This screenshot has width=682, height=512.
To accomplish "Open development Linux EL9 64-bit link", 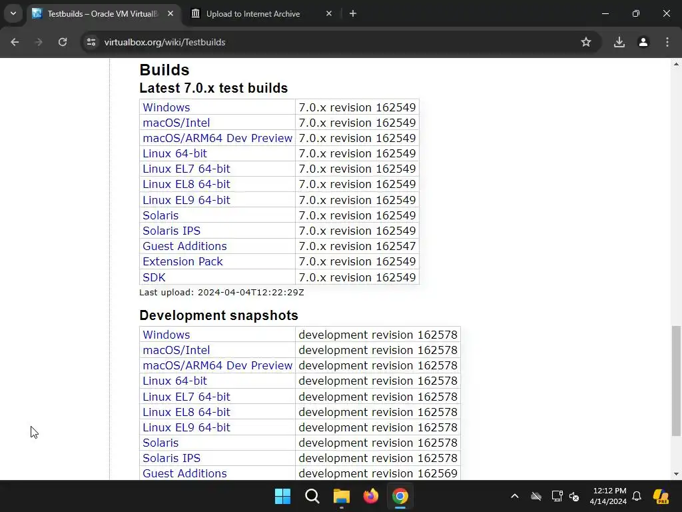I will [186, 427].
